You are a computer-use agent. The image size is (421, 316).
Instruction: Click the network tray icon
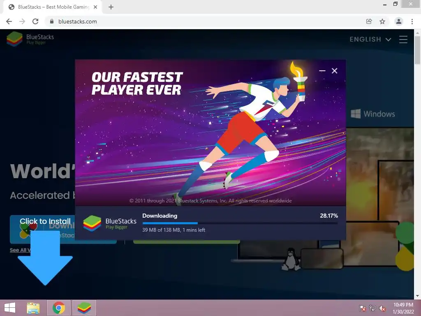(x=372, y=308)
